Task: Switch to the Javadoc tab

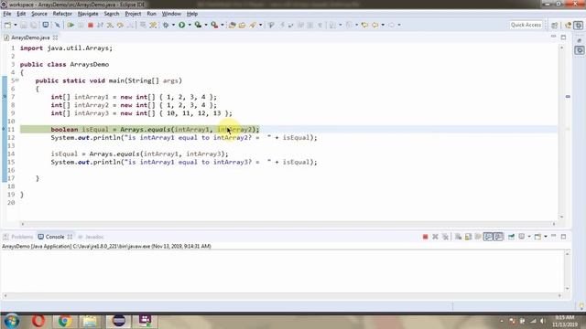Action: (x=91, y=237)
